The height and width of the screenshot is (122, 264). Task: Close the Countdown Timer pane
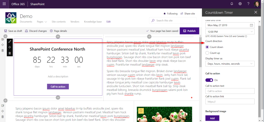click(256, 12)
